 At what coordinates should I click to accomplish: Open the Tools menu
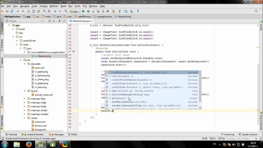77,6
